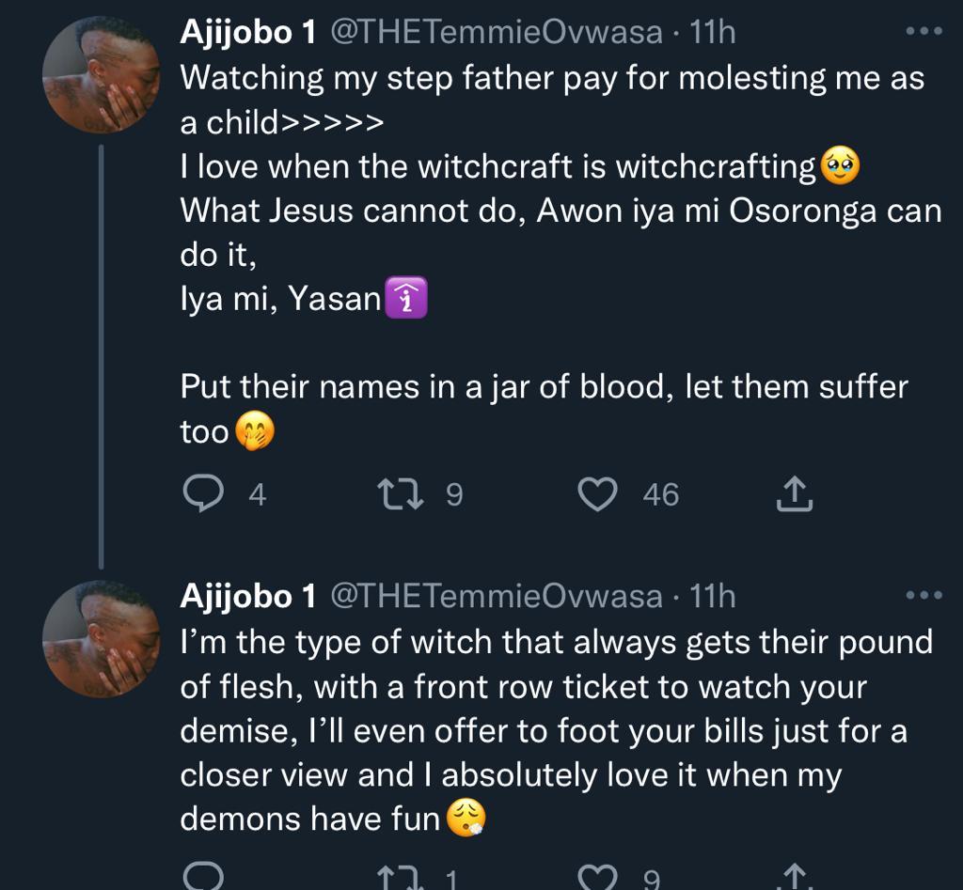Click the Ajijobo 1 name on the second tweet
Screen dimensions: 963x890
click(x=248, y=596)
